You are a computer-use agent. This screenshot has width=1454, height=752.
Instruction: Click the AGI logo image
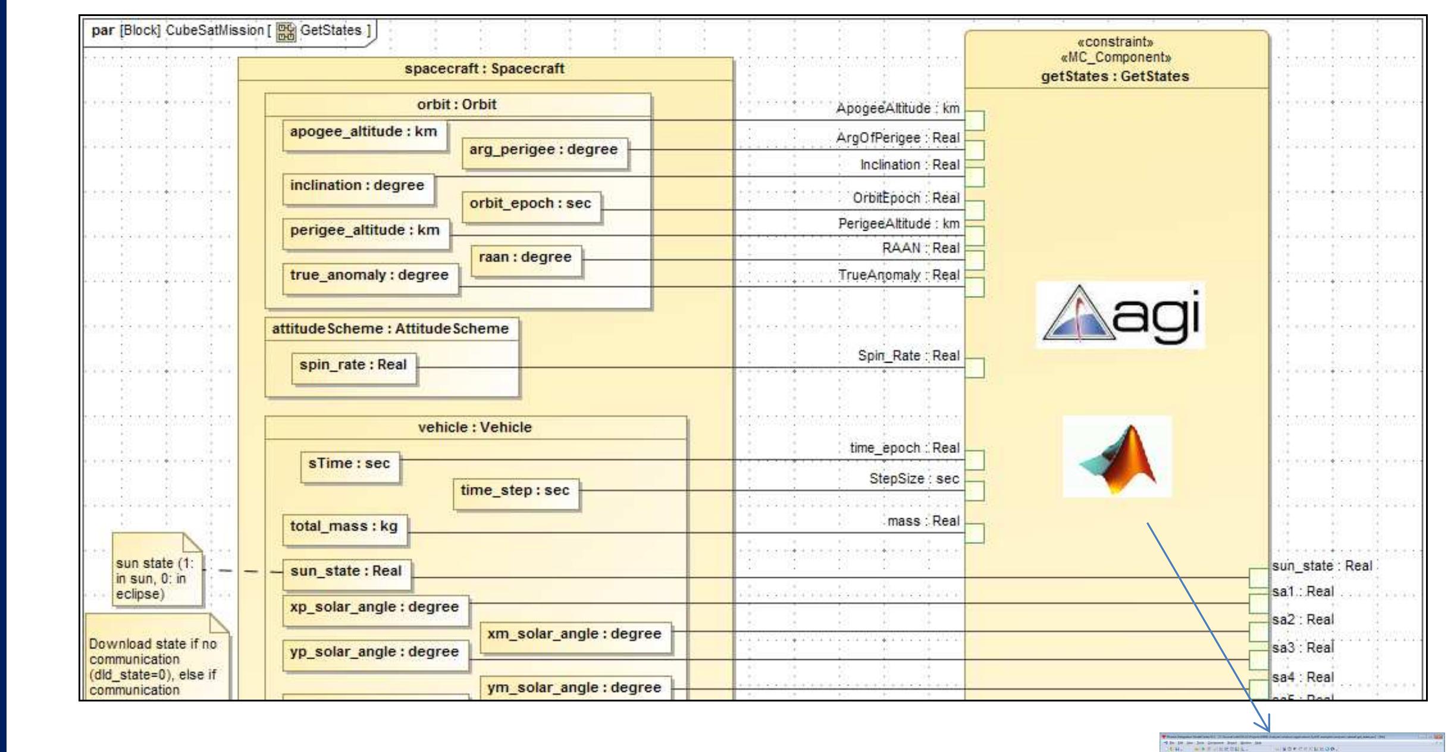pos(1120,315)
